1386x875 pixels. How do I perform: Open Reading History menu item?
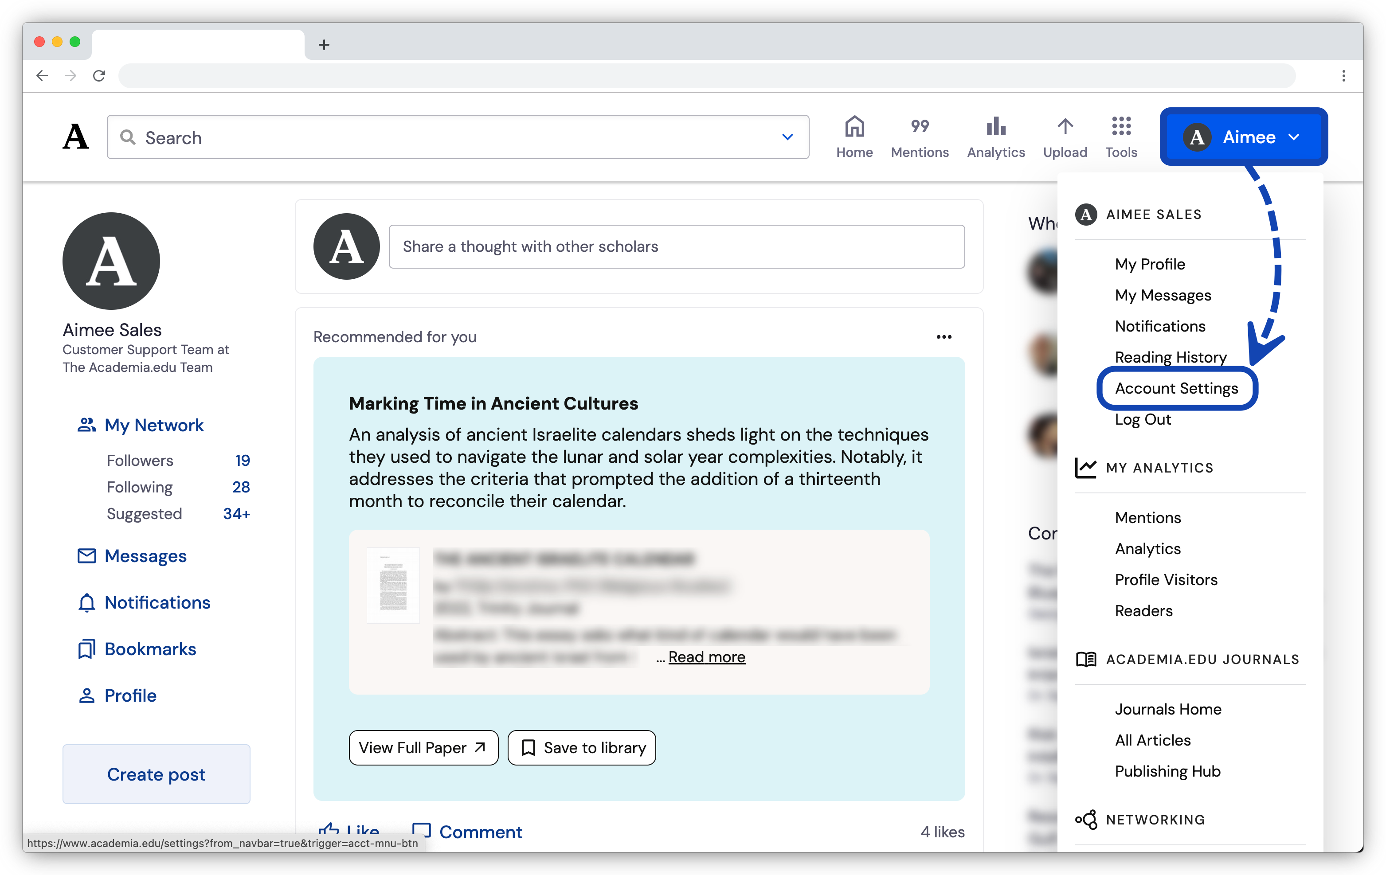coord(1171,357)
